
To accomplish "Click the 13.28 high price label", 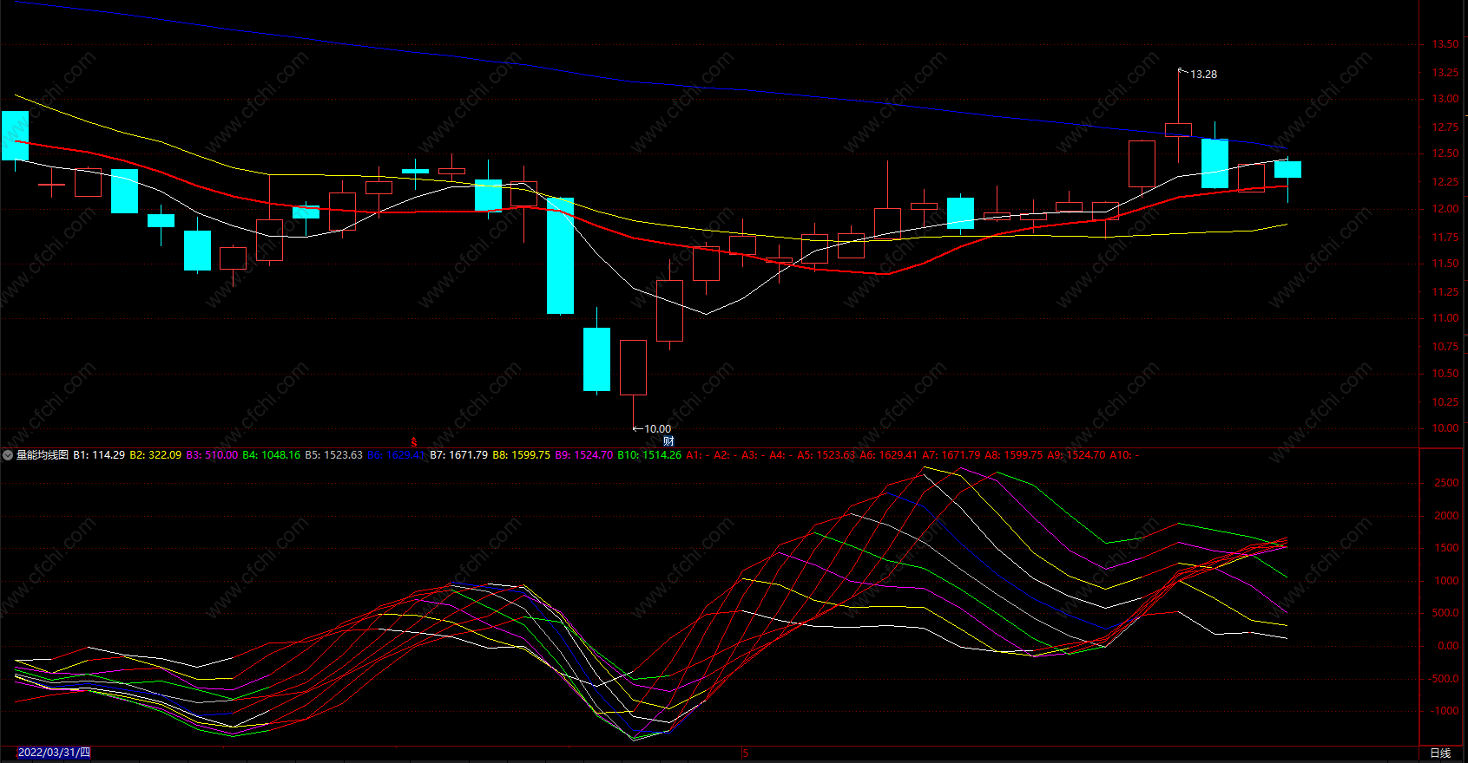I will (1203, 75).
